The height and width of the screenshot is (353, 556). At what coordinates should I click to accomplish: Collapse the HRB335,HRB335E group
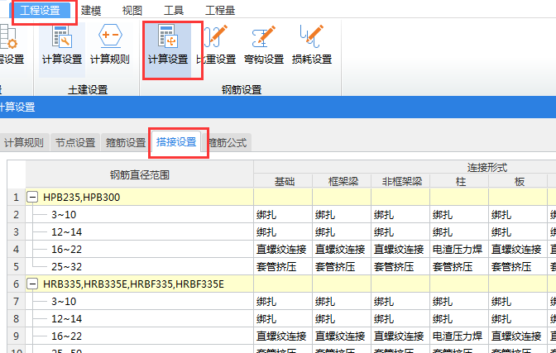(32, 284)
